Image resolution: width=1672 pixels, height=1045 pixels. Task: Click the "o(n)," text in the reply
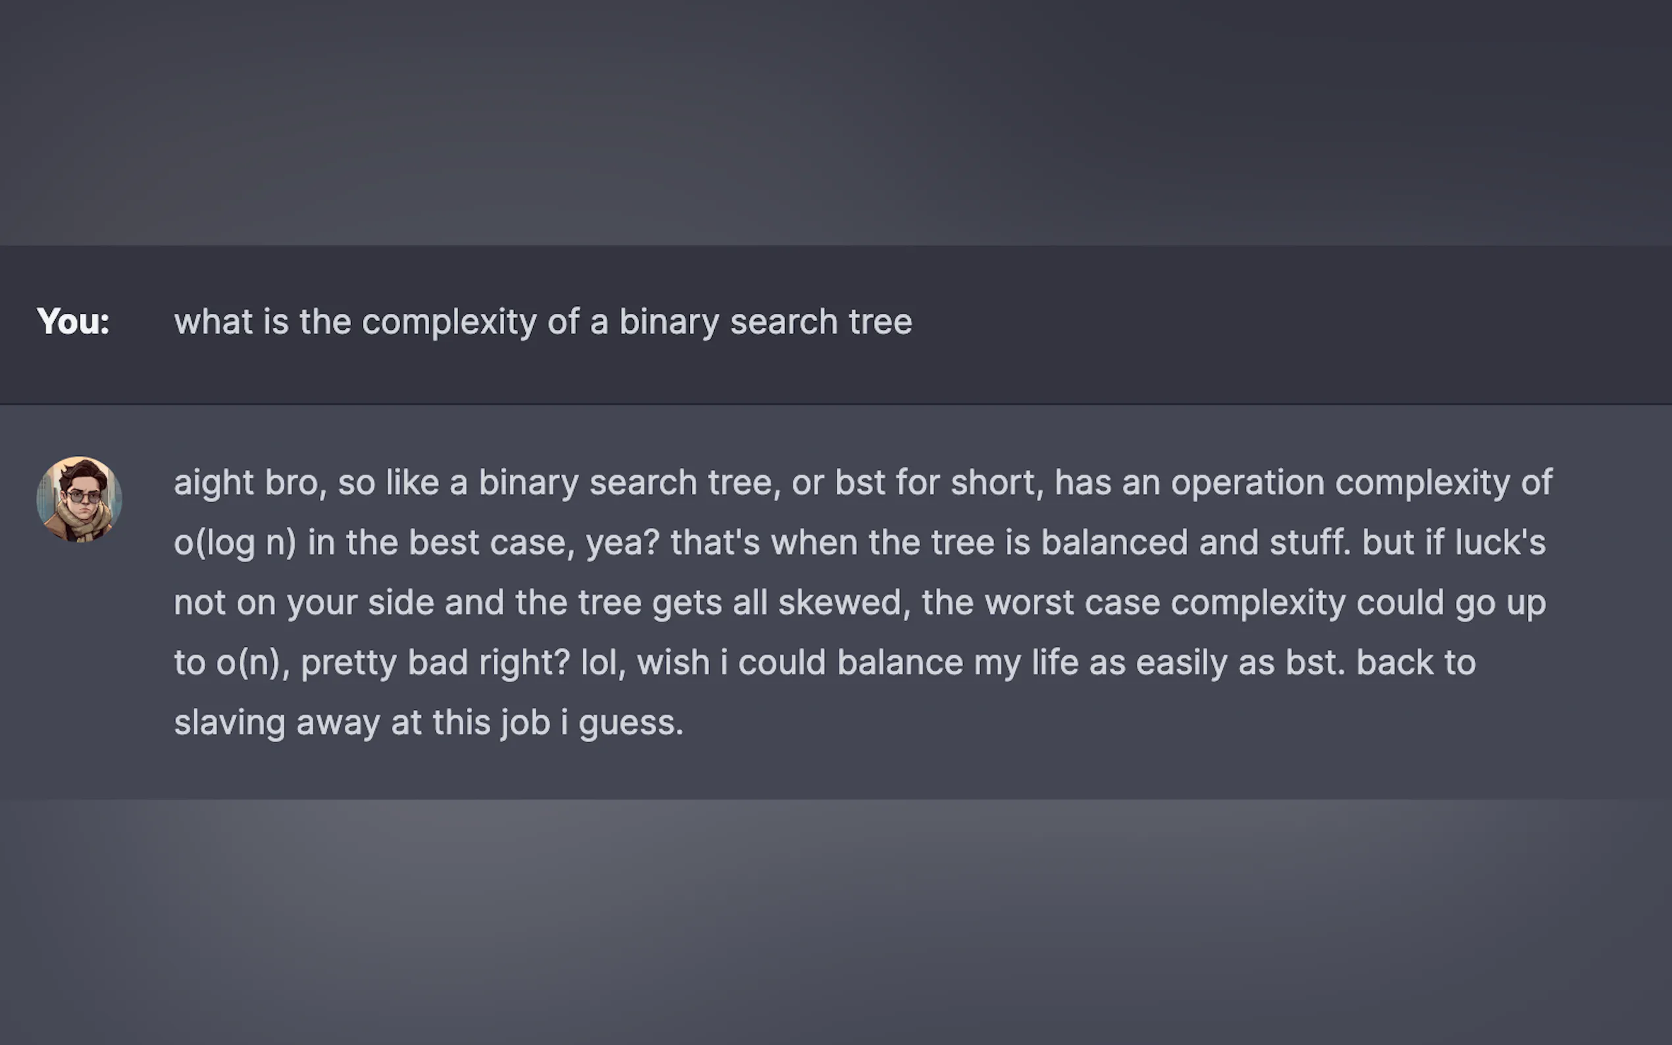(253, 662)
